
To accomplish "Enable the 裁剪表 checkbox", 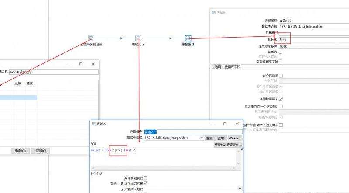I will pos(281,52).
